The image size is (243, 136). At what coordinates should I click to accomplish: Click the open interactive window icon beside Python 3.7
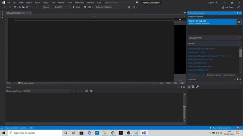click(239, 22)
